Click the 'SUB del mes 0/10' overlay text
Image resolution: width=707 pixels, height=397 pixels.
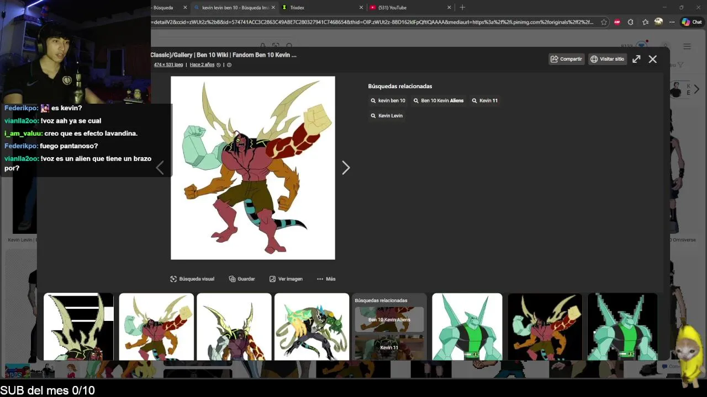pyautogui.click(x=48, y=390)
